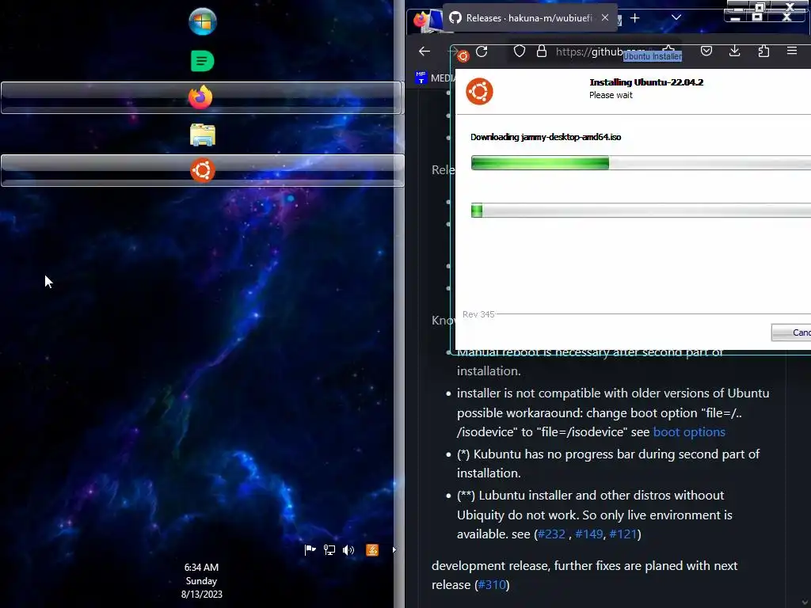The height and width of the screenshot is (608, 811).
Task: Save page to Pocket
Action: [x=706, y=51]
